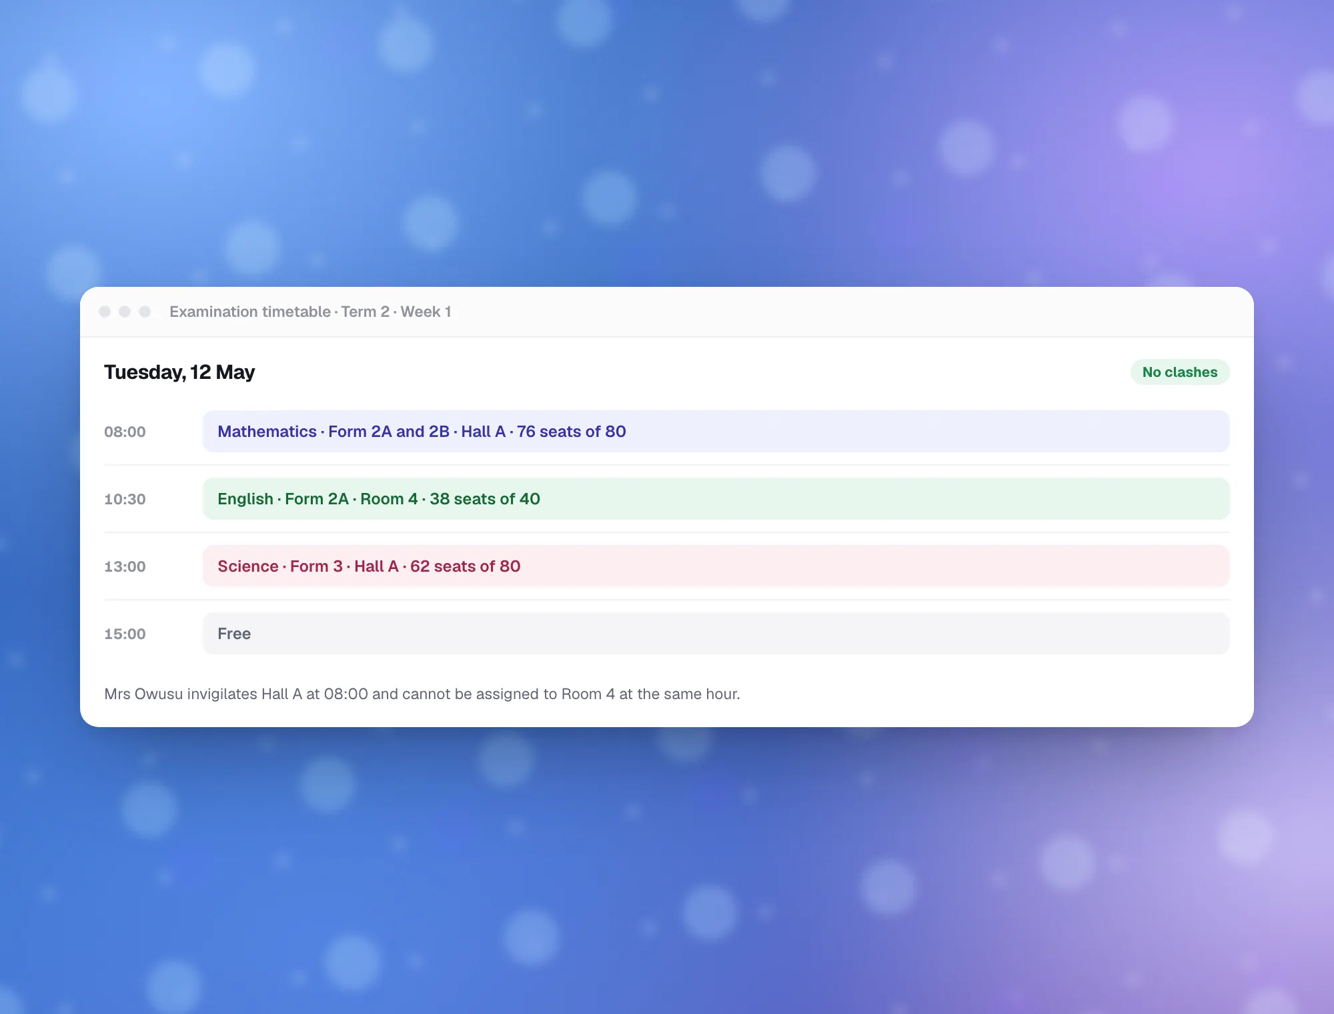The width and height of the screenshot is (1334, 1014).
Task: Select the Free slot at 15:00
Action: tap(716, 634)
